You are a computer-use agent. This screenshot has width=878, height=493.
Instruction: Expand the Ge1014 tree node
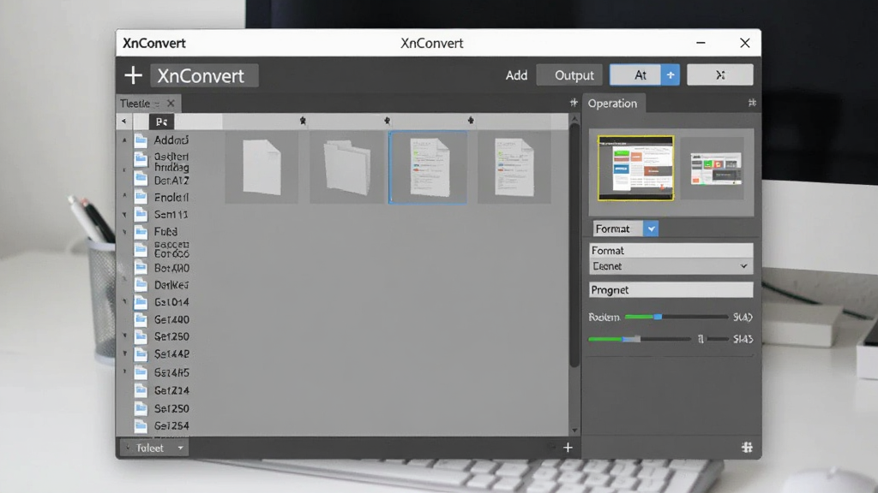[x=124, y=302]
